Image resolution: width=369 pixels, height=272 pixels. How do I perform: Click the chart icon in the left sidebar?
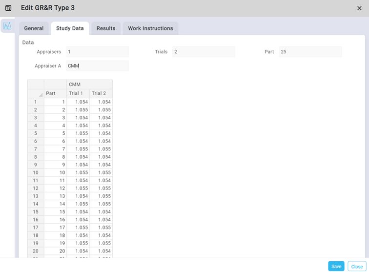[x=7, y=26]
